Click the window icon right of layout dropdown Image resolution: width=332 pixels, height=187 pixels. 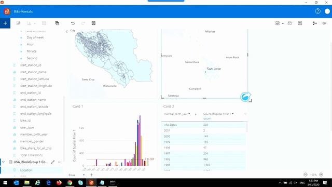(289, 23)
